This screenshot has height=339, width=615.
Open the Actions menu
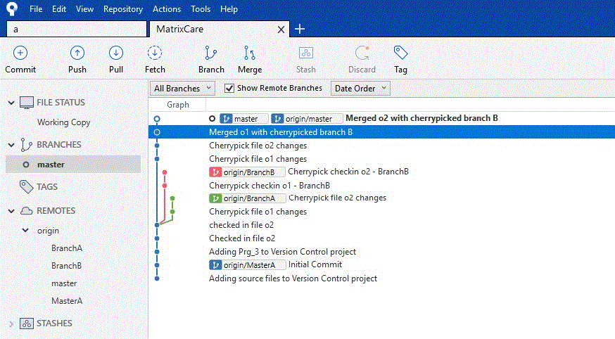[x=167, y=8]
